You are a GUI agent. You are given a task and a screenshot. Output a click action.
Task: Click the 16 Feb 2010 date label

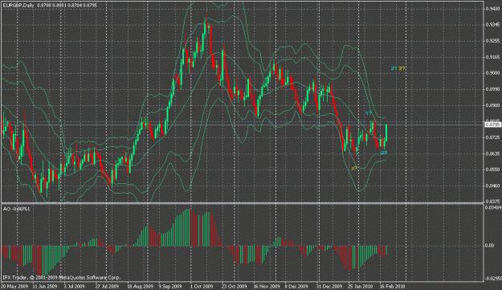392,286
